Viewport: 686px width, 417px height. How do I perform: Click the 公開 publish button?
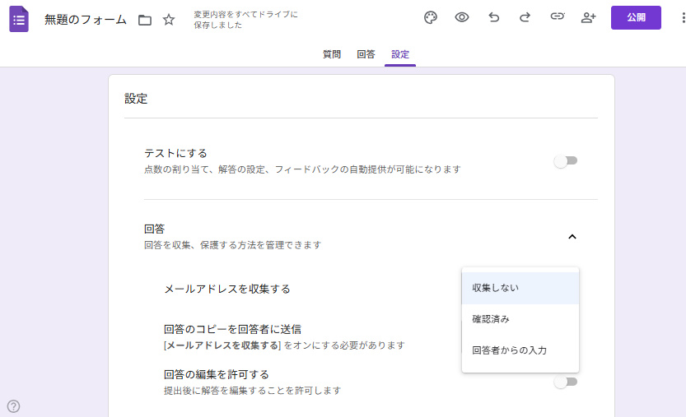(x=636, y=18)
